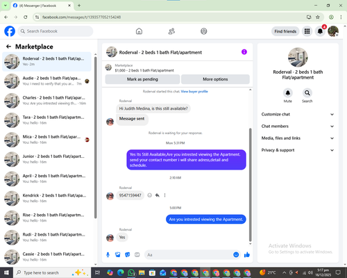This screenshot has width=347, height=278.
Task: Open conversation information purple icon
Action: [x=244, y=52]
